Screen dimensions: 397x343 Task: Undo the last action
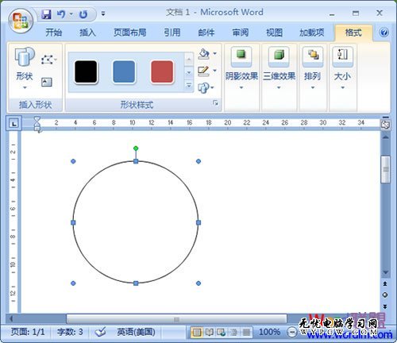coord(61,14)
